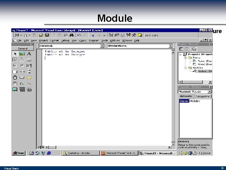Image resolution: width=226 pixels, height=170 pixels.
Task: Open the Module1 Module properties dropdown
Action: point(210,92)
